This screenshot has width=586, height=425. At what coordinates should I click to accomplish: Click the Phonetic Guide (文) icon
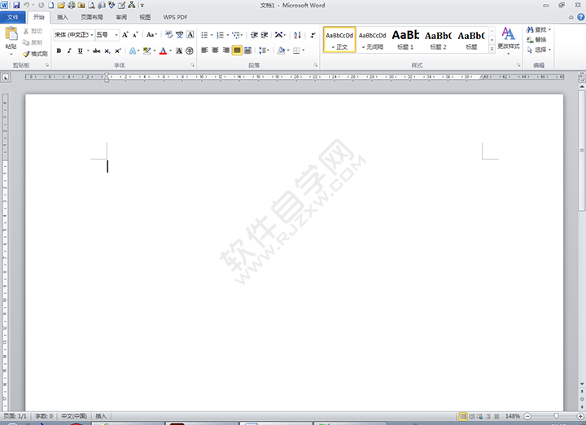point(179,35)
